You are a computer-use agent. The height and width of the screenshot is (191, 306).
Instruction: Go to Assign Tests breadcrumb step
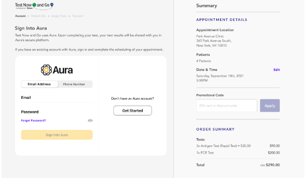pyautogui.click(x=59, y=16)
